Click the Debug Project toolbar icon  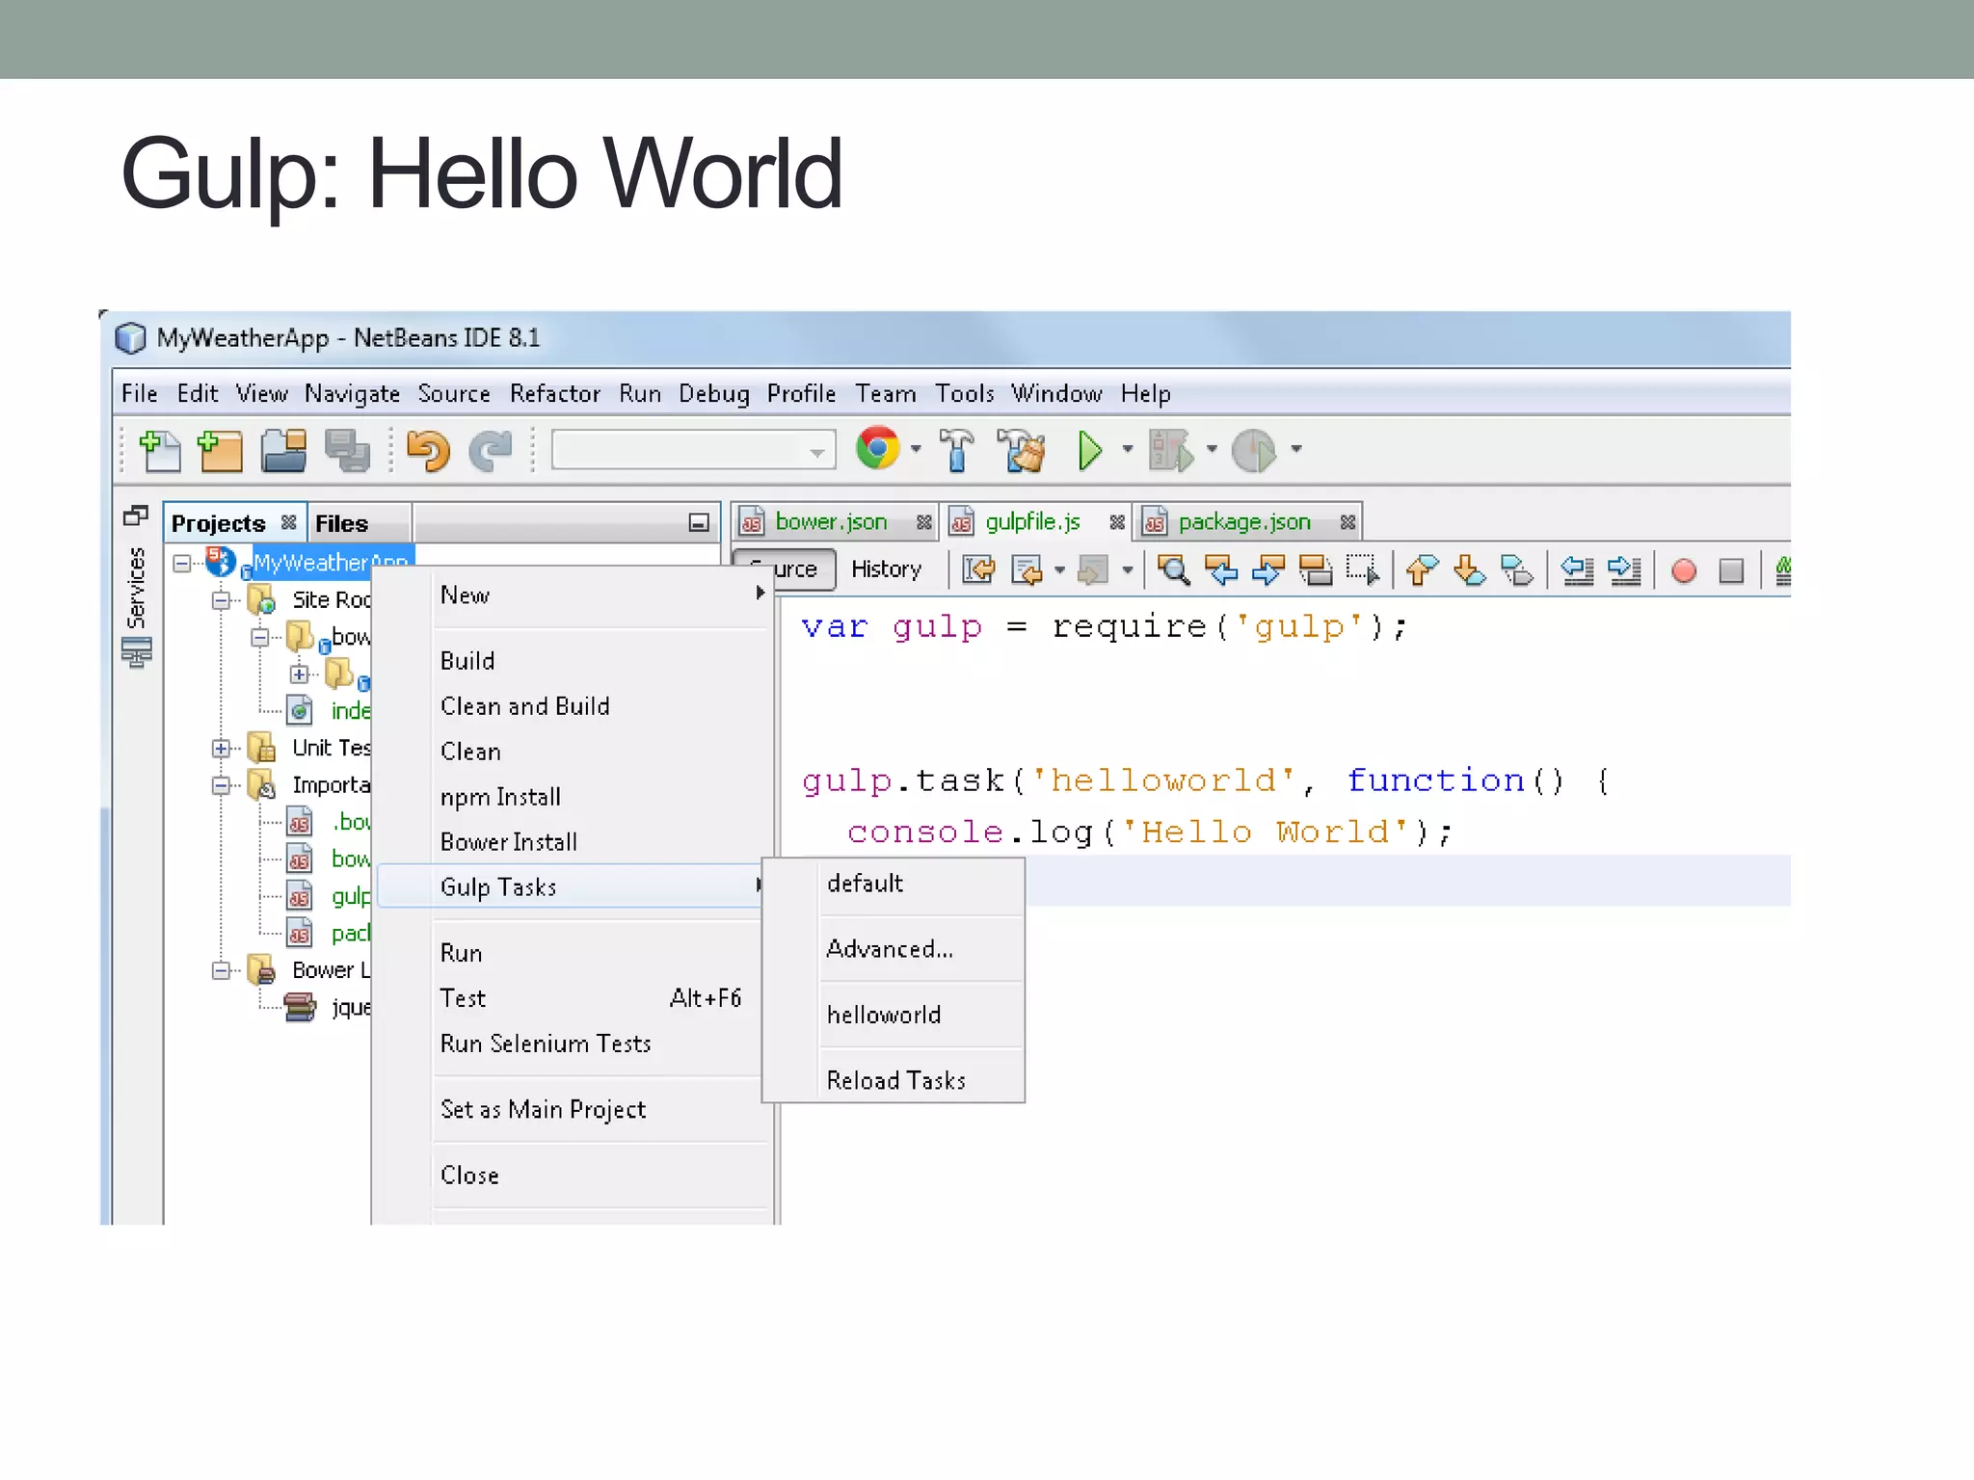(1171, 450)
